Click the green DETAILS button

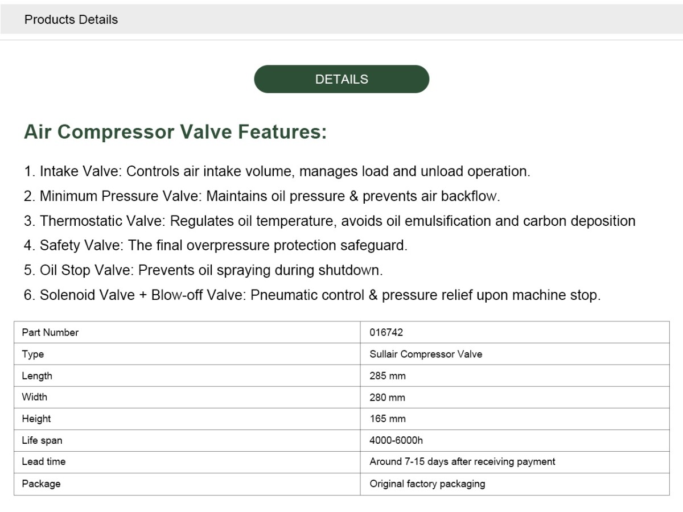coord(341,79)
